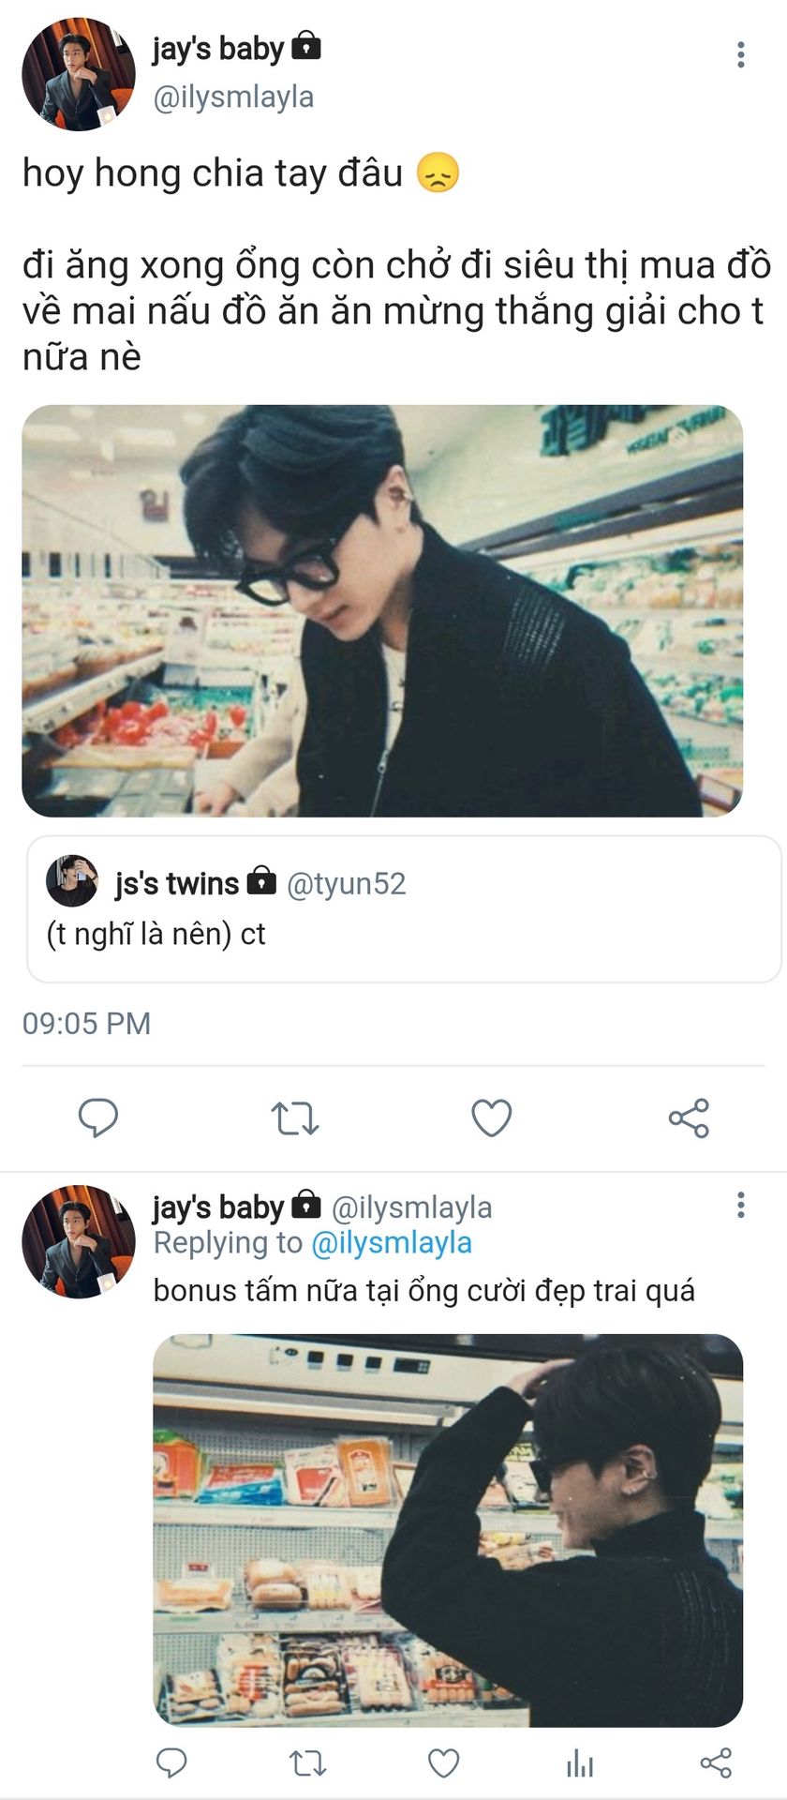787x1800 pixels.
Task: Tap the @tyun52 quoted account avatar
Action: coord(72,881)
